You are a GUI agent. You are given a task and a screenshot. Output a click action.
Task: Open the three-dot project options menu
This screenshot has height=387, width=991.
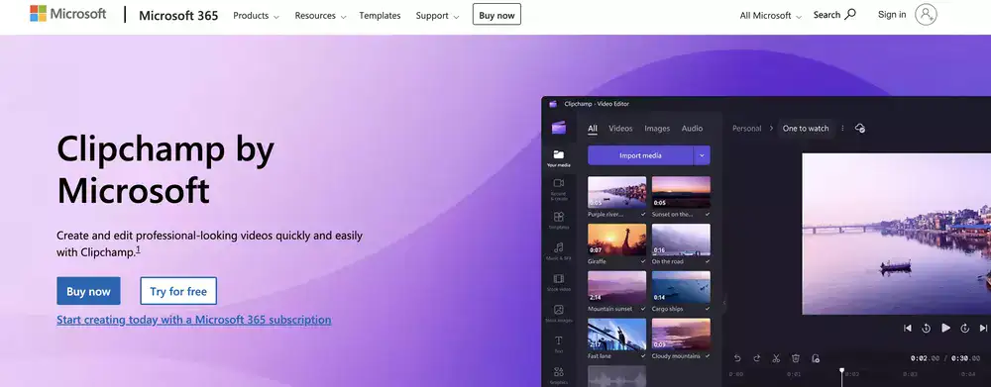pos(842,128)
